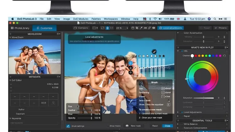Click Reset in the bottom bar
Viewport: 235px width, 132px height.
coord(155,126)
